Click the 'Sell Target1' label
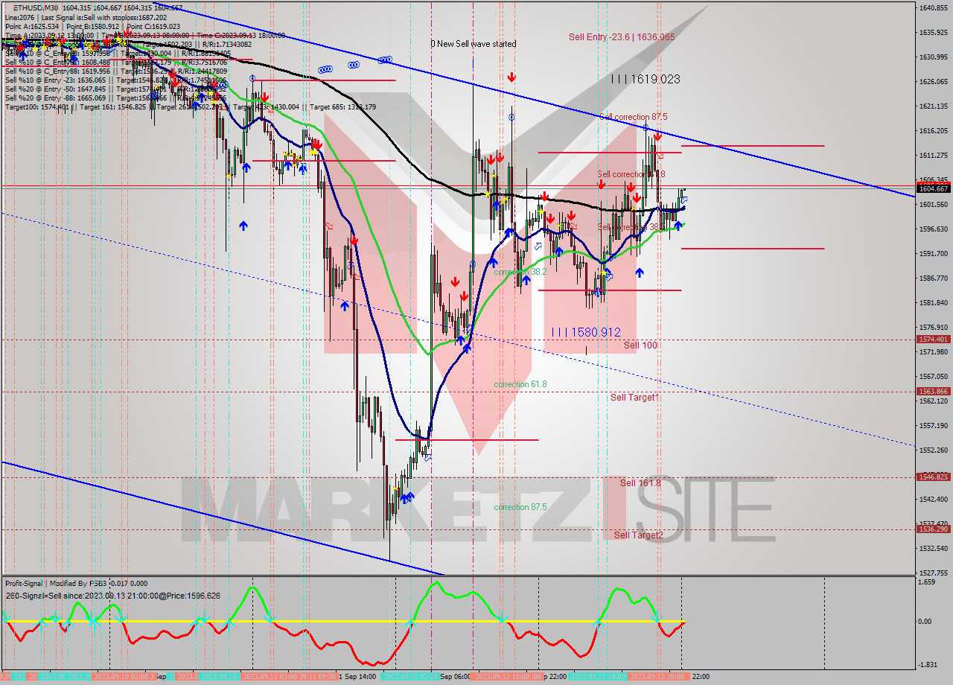953x685 pixels. click(634, 397)
